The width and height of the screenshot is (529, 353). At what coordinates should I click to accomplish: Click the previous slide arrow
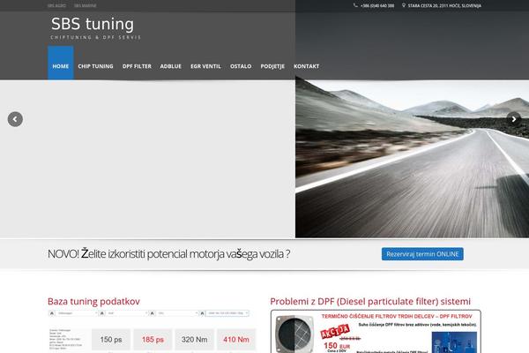(x=15, y=119)
